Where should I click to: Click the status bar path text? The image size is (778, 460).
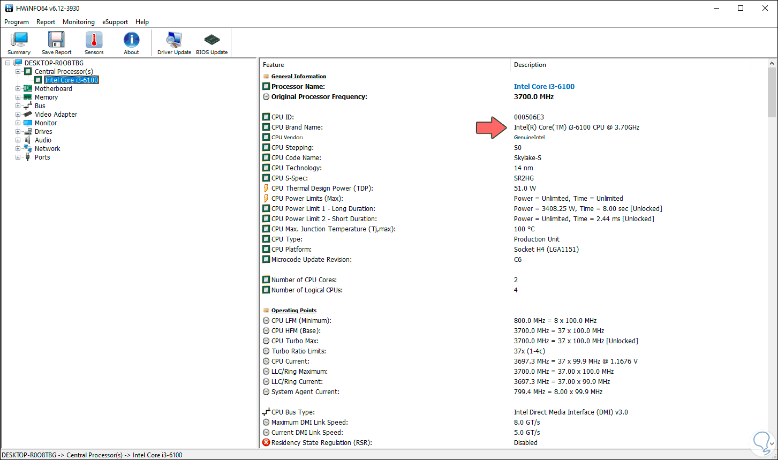[x=92, y=455]
